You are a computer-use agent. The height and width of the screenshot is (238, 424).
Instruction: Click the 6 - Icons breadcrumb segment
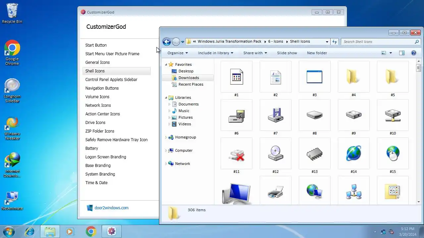click(276, 42)
